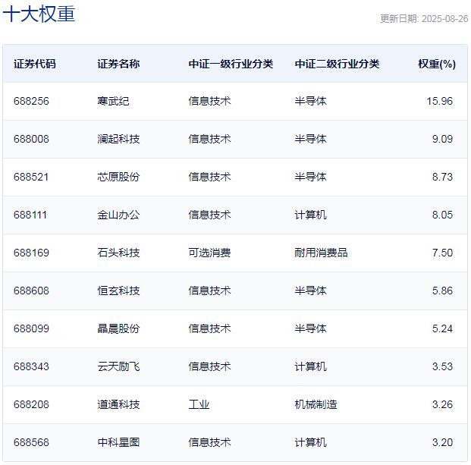The width and height of the screenshot is (471, 465).
Task: Click the weight value 5.24
Action: 442,328
